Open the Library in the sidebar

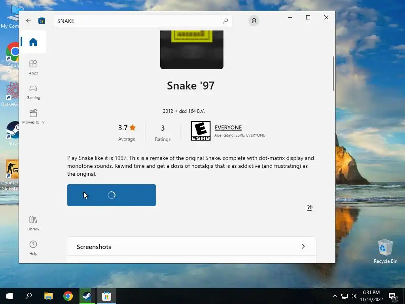[33, 224]
